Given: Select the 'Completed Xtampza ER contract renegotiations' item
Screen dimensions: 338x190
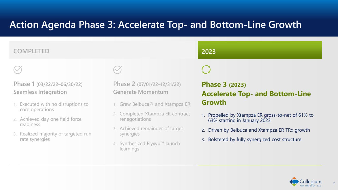Looking at the screenshot, I should click(154, 116).
